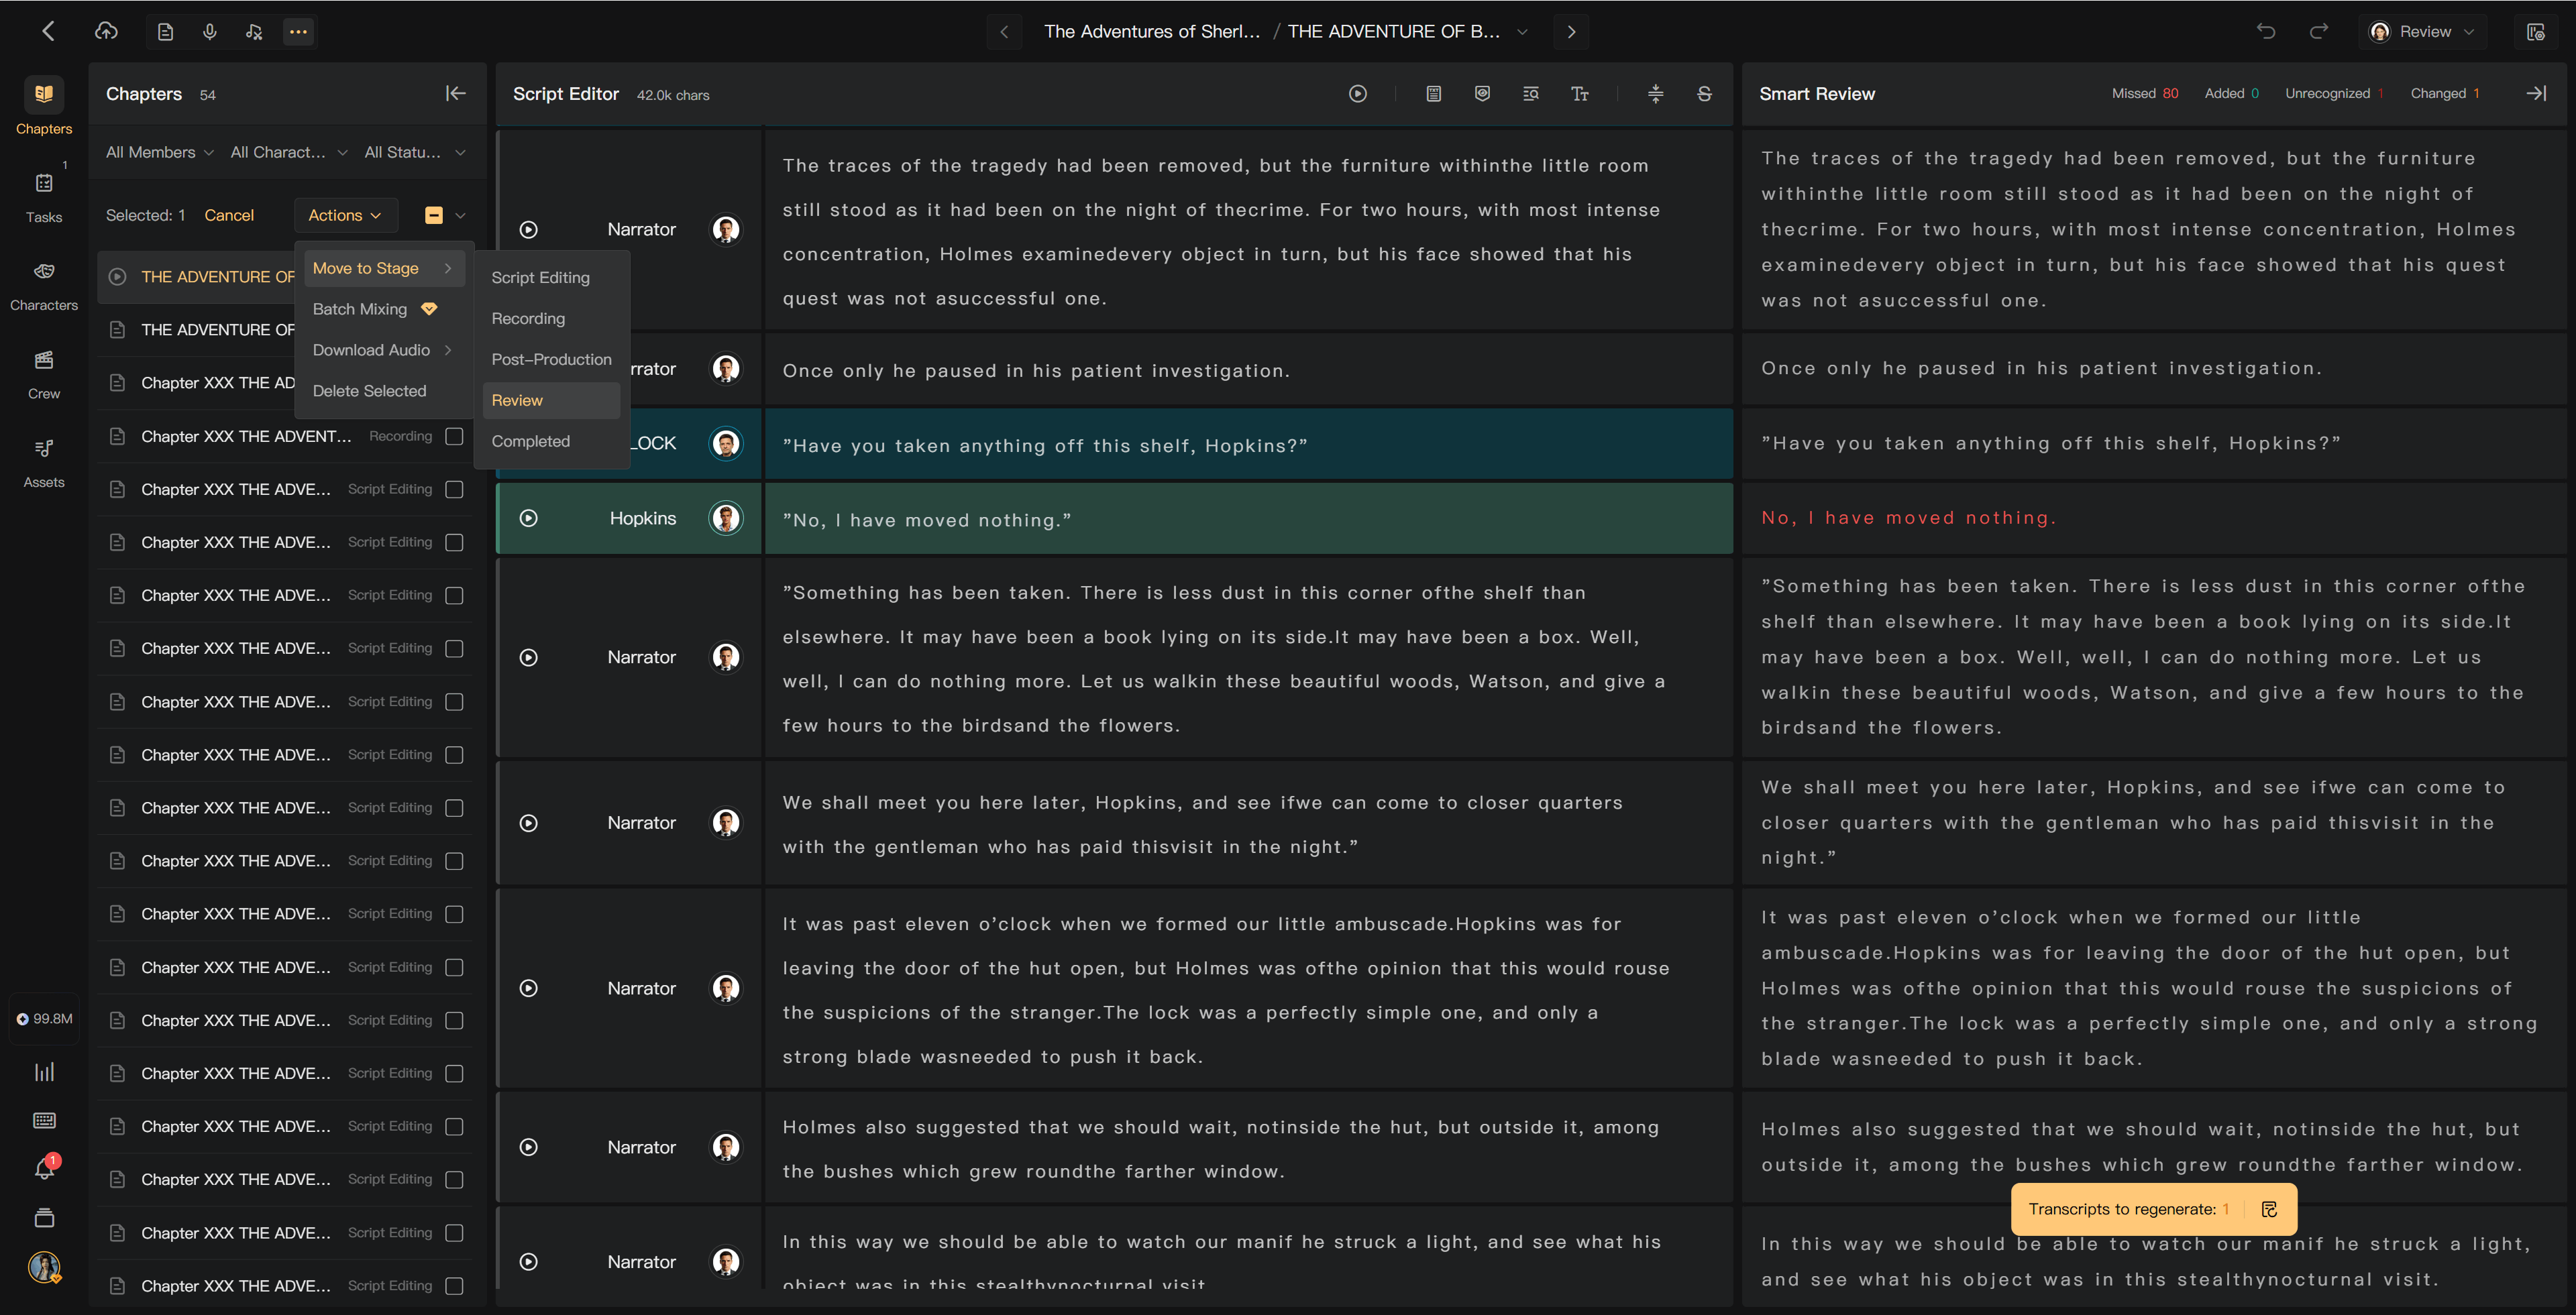This screenshot has width=2576, height=1315.
Task: Click Delete Selected in Actions menu
Action: [x=385, y=391]
